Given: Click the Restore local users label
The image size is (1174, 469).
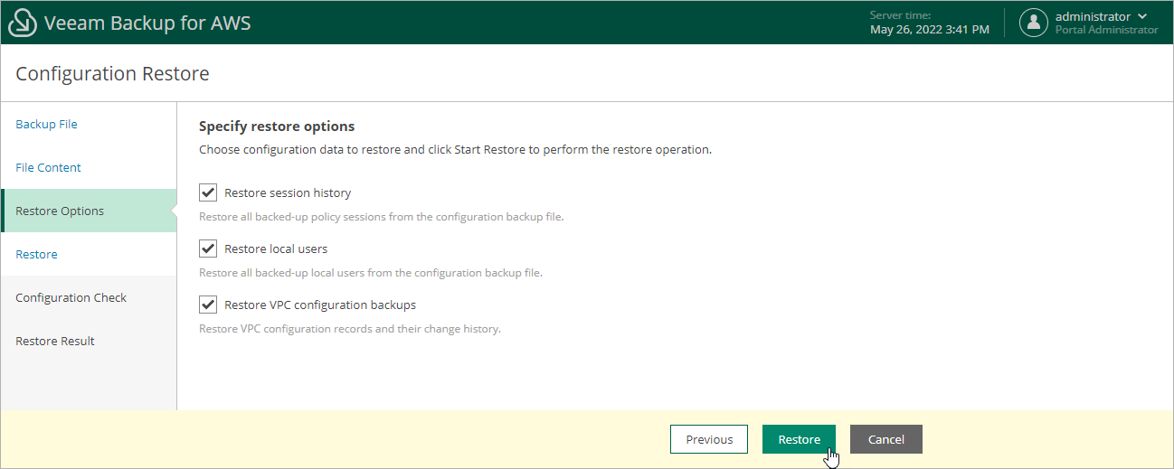Looking at the screenshot, I should tap(276, 249).
